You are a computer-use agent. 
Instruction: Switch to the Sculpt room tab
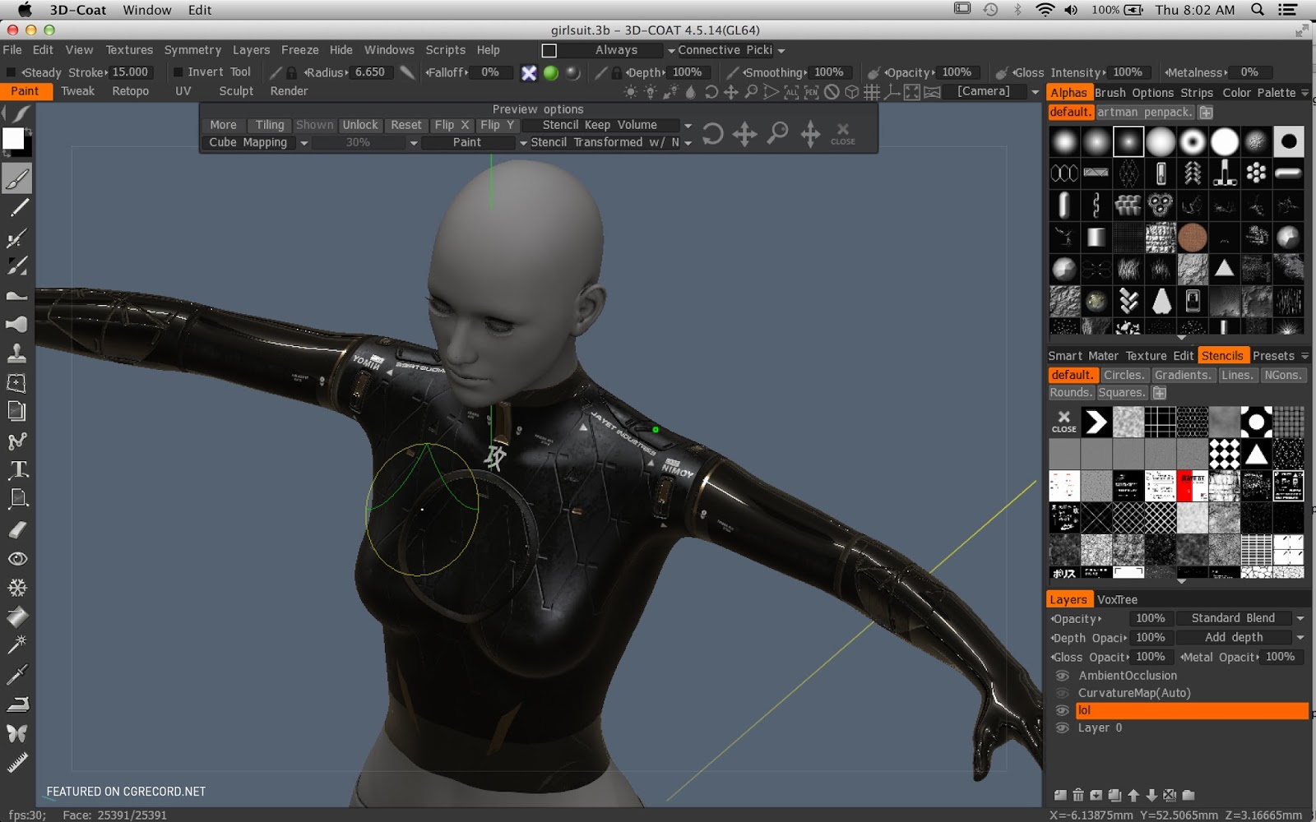[x=236, y=91]
